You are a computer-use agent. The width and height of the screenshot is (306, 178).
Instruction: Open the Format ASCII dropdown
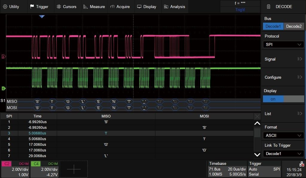[x=283, y=135]
